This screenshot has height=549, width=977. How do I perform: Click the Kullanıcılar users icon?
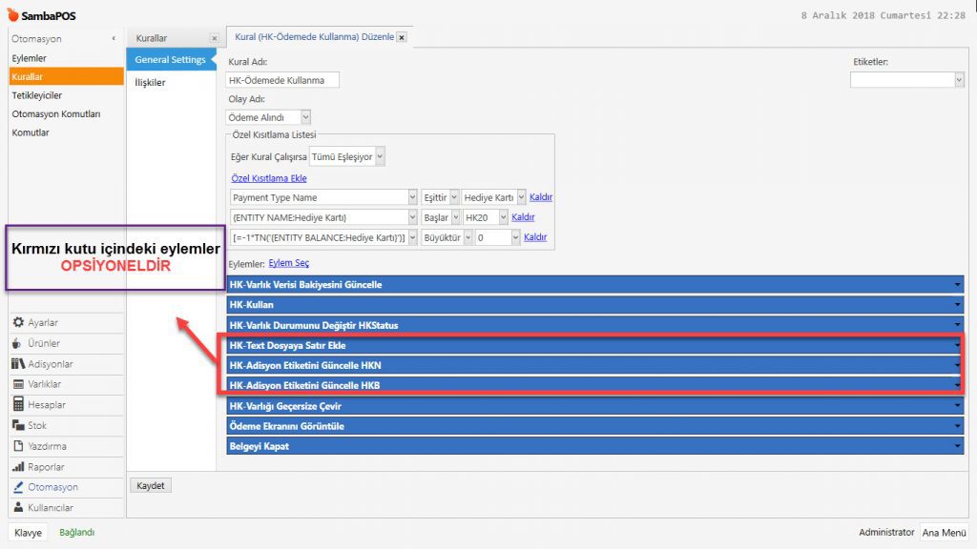(18, 508)
